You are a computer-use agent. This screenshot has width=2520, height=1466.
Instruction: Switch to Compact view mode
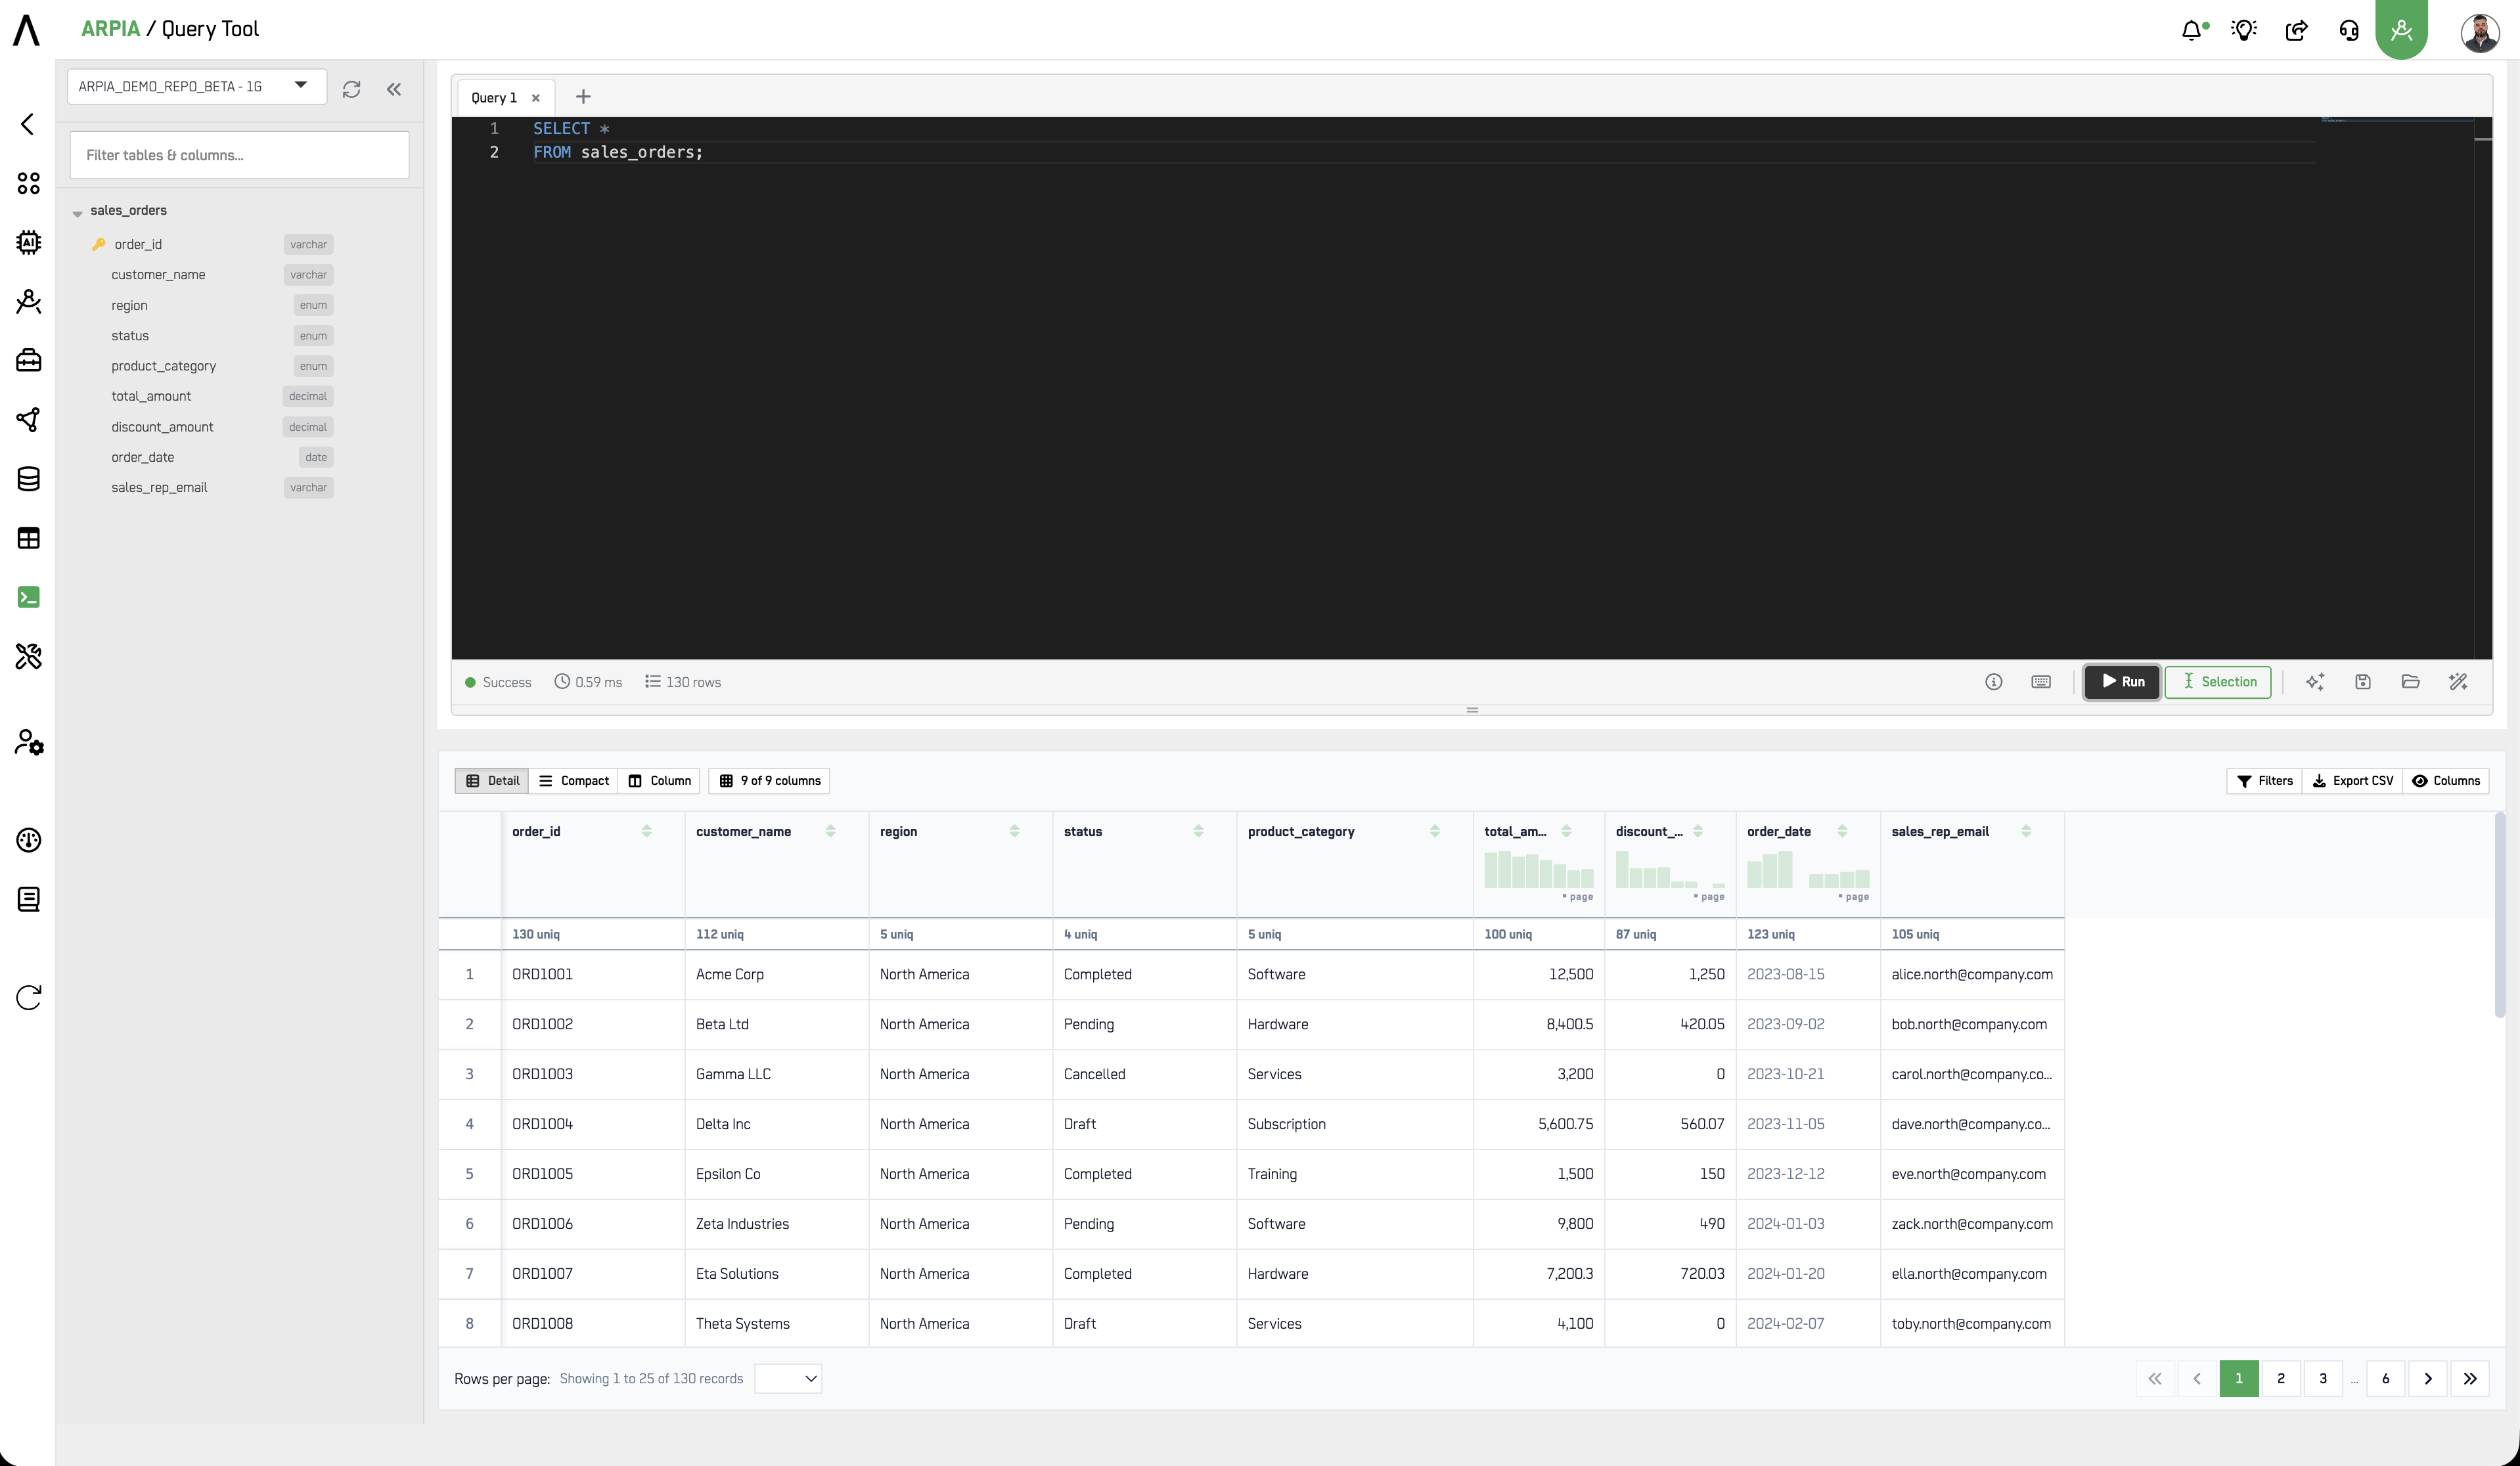pyautogui.click(x=573, y=781)
